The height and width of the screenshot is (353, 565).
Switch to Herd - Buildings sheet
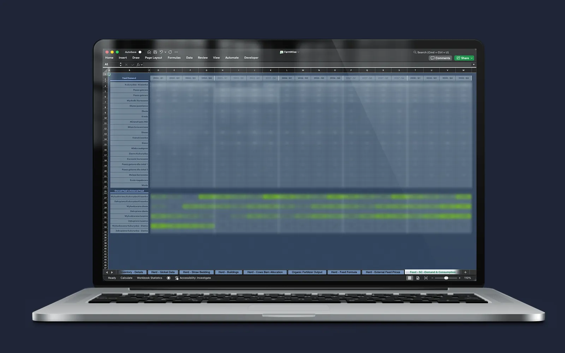click(x=228, y=272)
